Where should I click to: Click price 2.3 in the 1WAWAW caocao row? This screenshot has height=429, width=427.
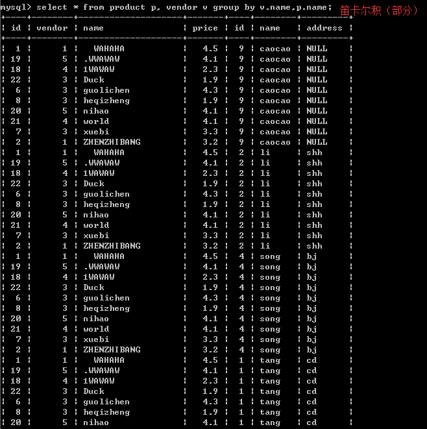[210, 69]
